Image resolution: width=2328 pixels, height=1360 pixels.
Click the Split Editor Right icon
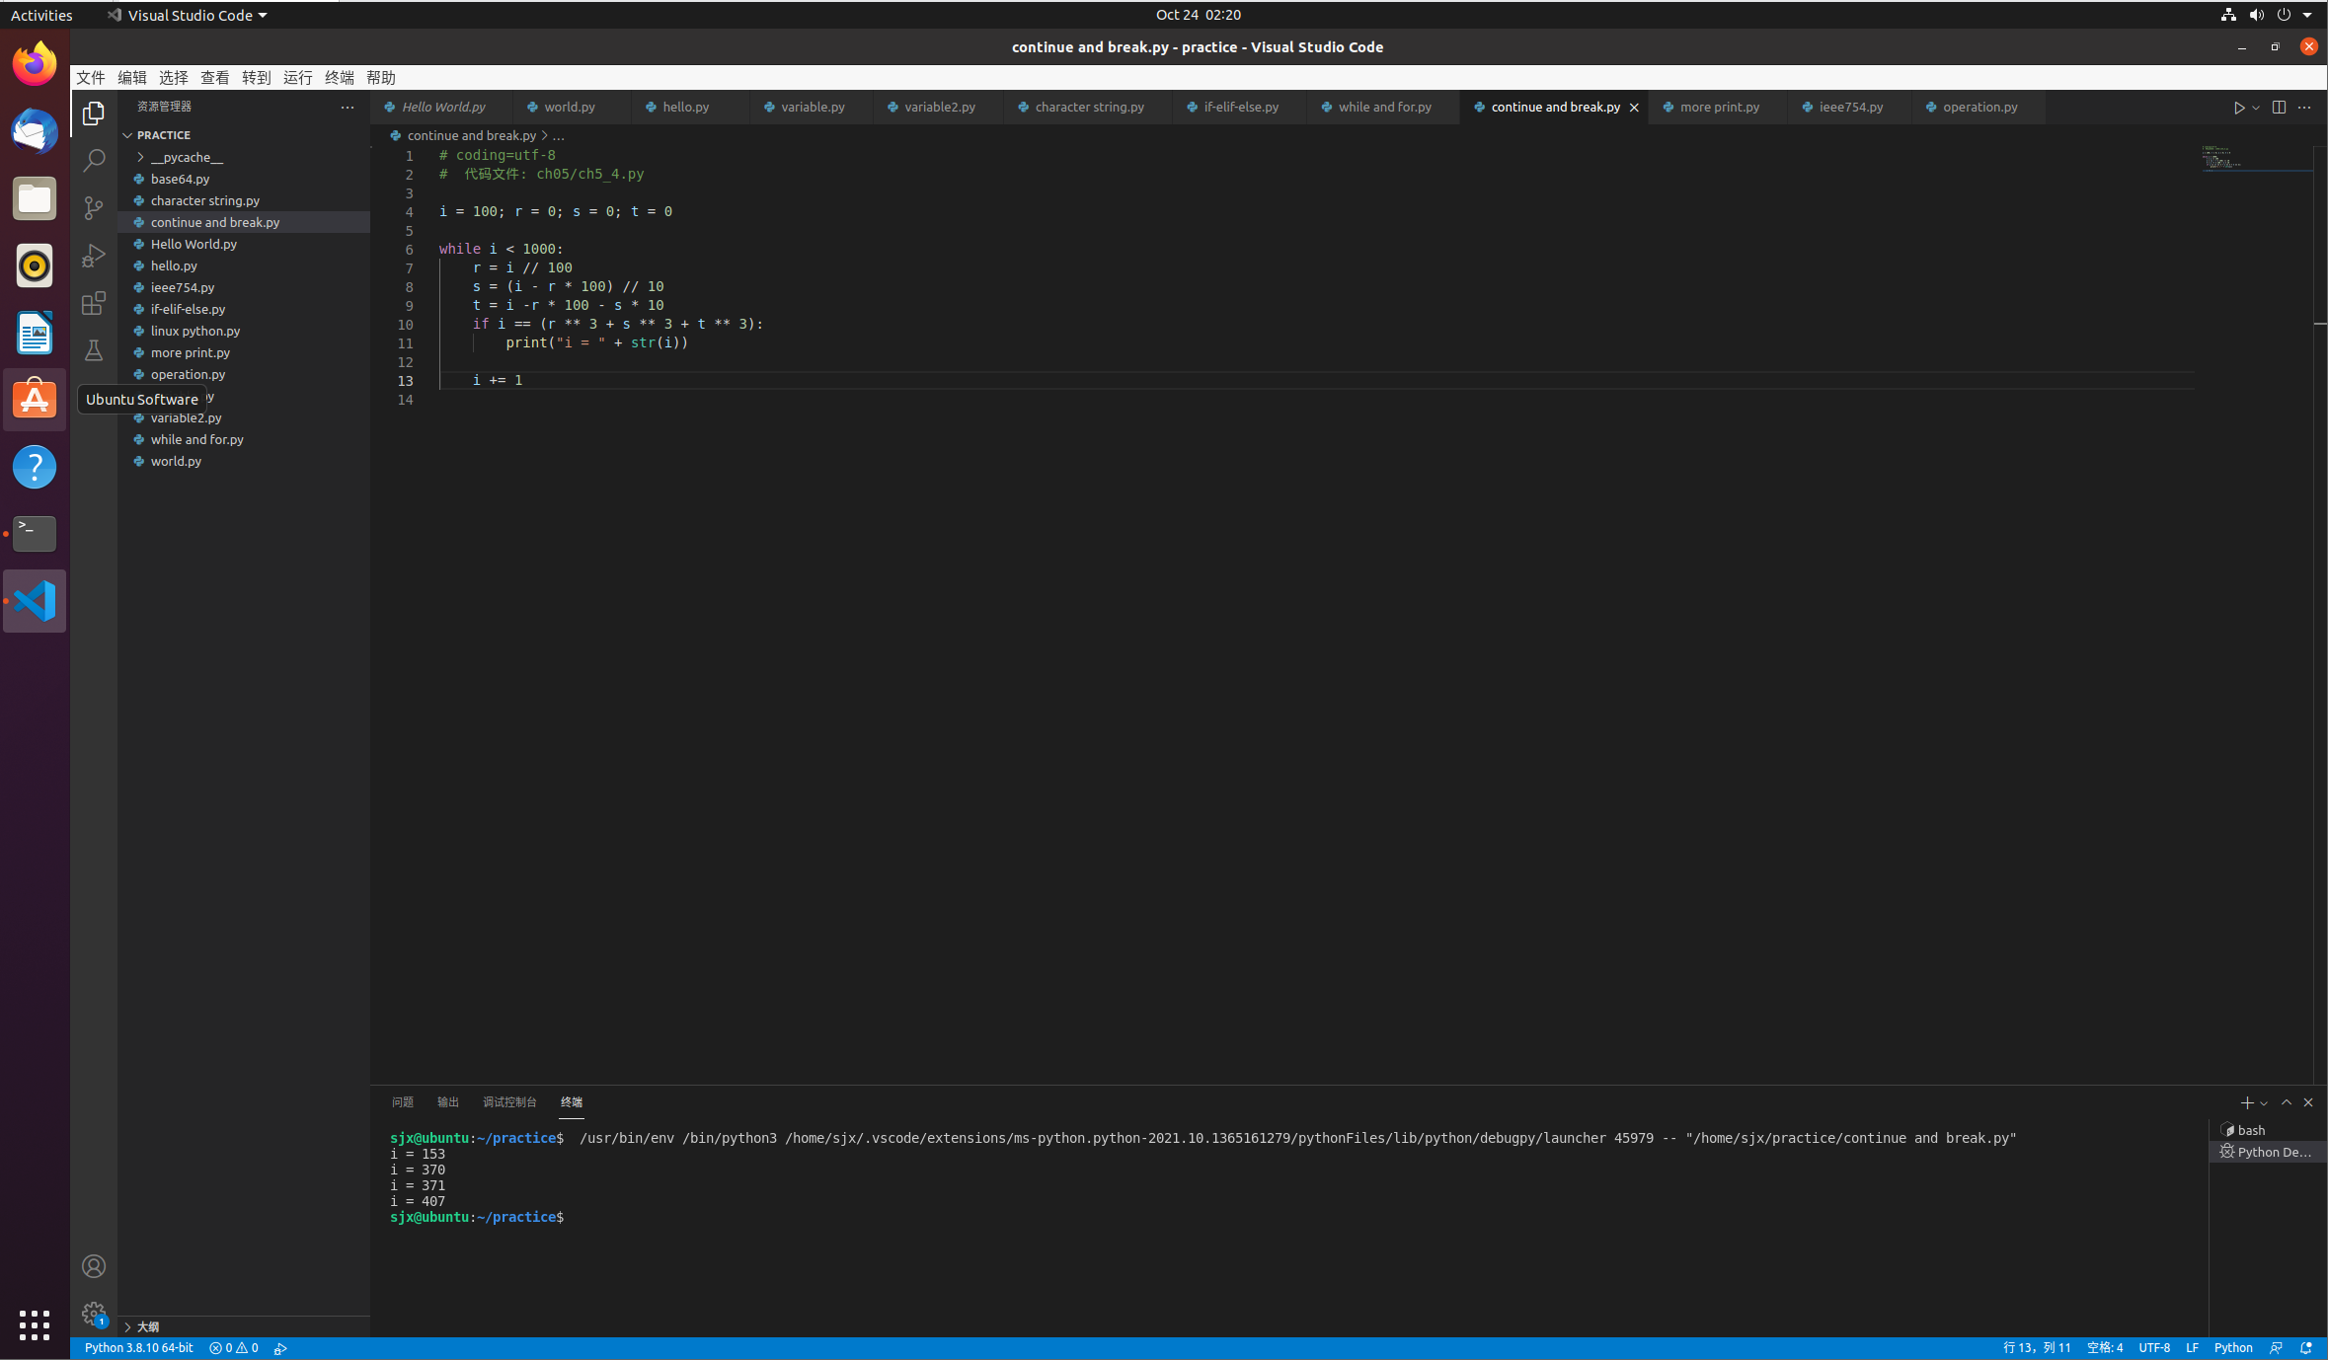2279,108
